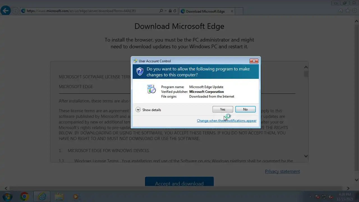Click Microsoft Corporation verified publisher text
The image size is (359, 202).
[206, 92]
